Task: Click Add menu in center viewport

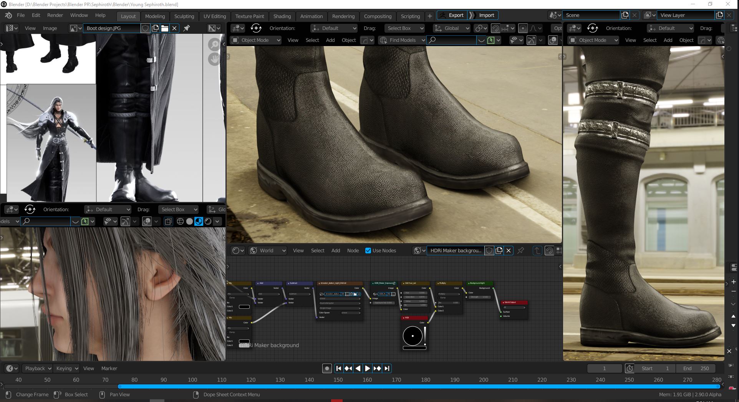Action: point(330,40)
